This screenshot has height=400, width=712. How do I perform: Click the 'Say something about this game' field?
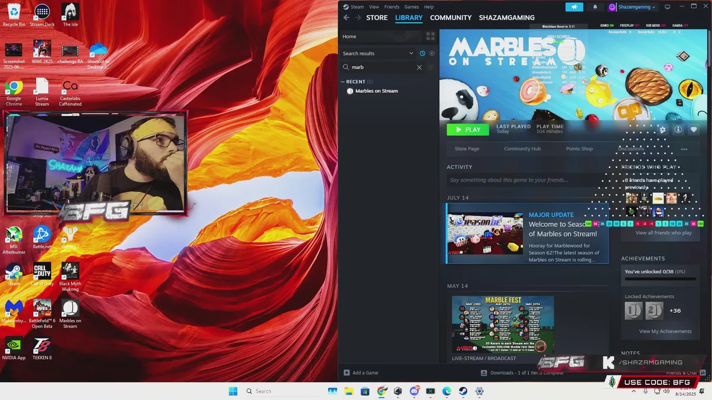(526, 180)
